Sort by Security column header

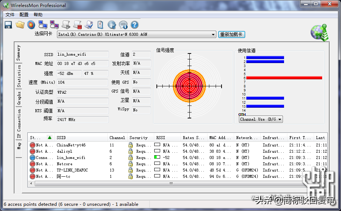pos(141,138)
